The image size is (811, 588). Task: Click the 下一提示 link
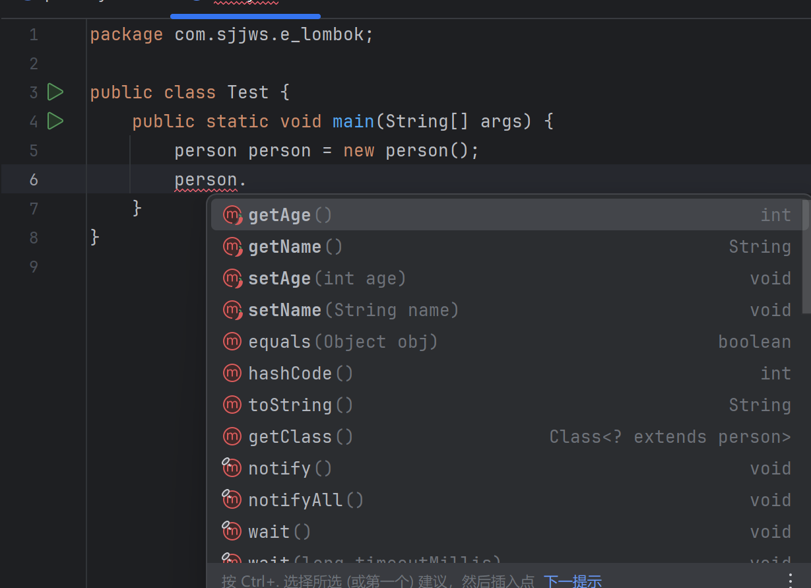pyautogui.click(x=572, y=581)
